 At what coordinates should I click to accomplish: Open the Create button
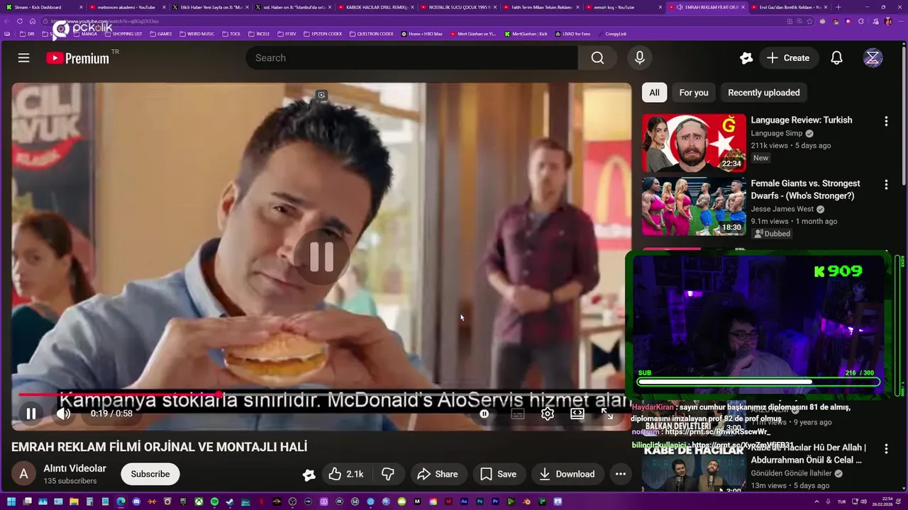[788, 58]
